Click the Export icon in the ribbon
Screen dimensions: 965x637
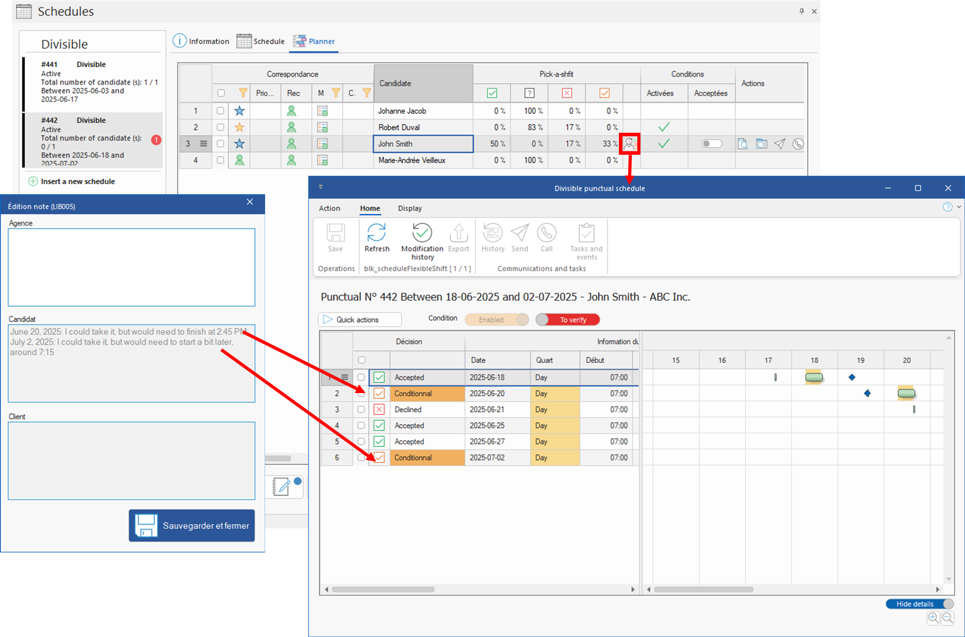point(458,233)
